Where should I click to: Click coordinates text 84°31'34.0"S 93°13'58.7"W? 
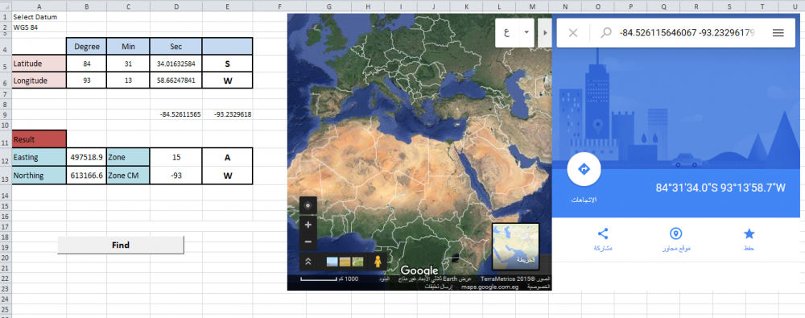[x=720, y=188]
